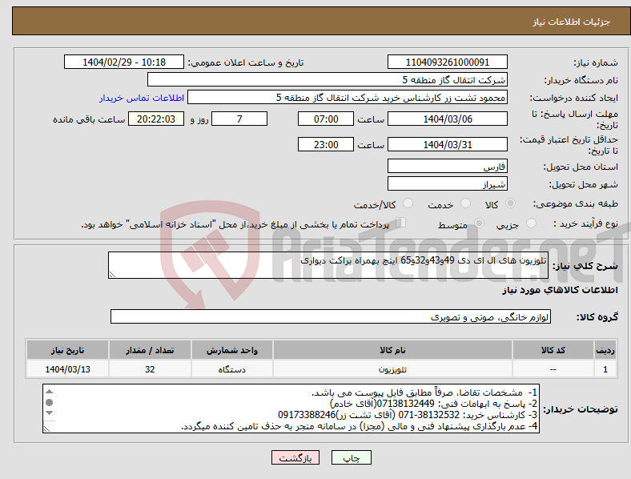Click the resize grip of شرح کلی نیاز box

pyautogui.click(x=112, y=275)
